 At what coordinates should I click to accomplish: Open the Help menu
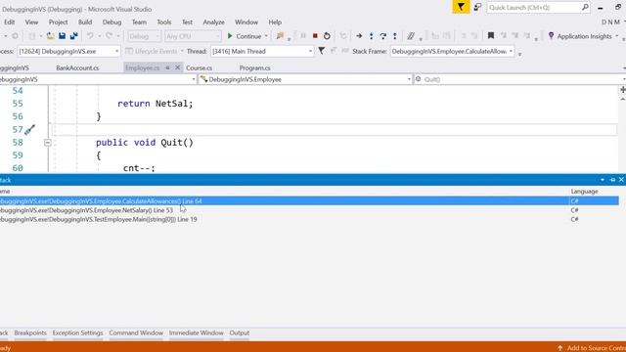tap(275, 22)
